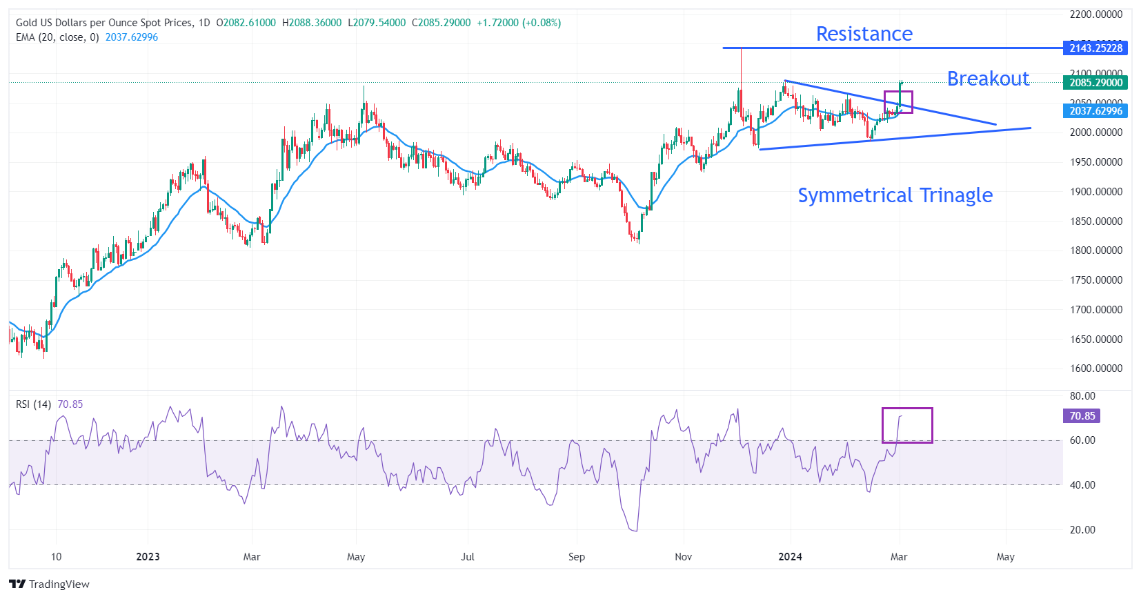Click the 'Symmetrical Trinagle' text label
This screenshot has height=599, width=1141.
point(895,195)
